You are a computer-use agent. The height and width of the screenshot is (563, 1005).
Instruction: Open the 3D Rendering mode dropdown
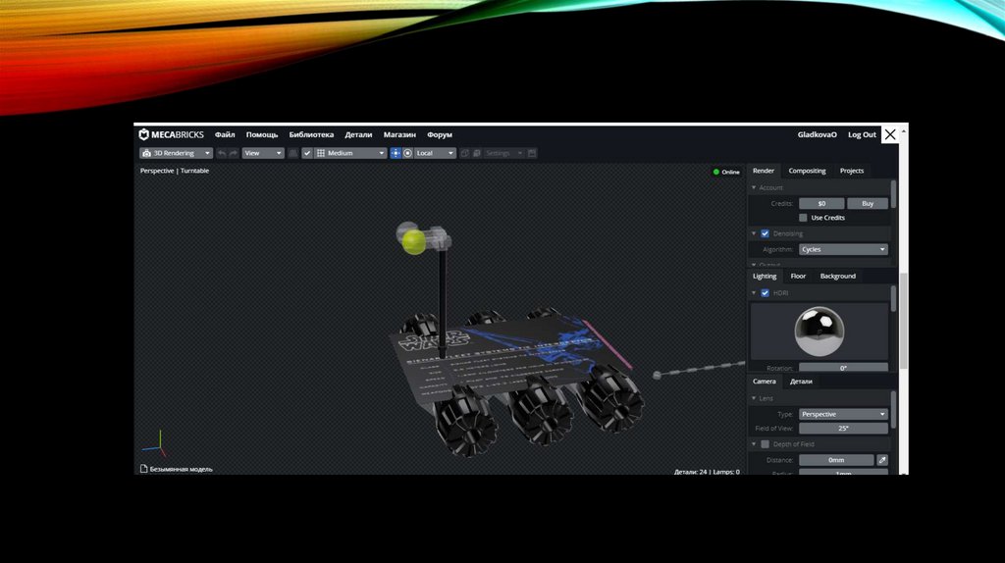[x=176, y=153]
